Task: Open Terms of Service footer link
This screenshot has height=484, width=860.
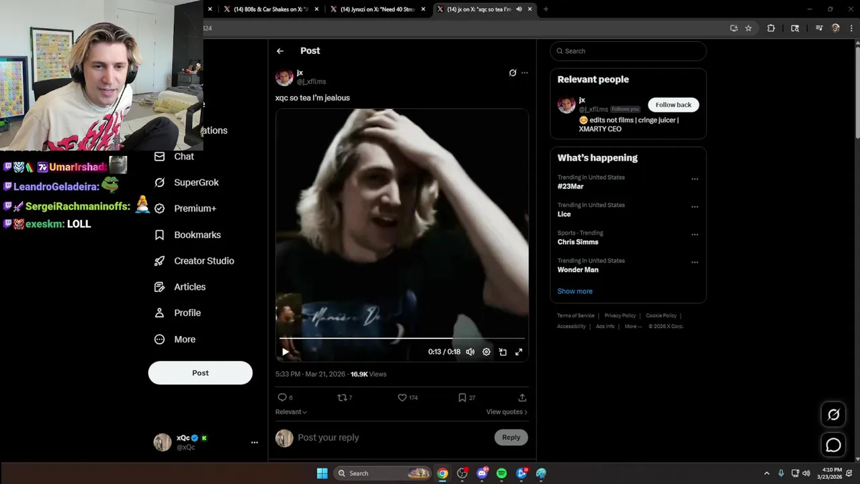Action: click(576, 316)
